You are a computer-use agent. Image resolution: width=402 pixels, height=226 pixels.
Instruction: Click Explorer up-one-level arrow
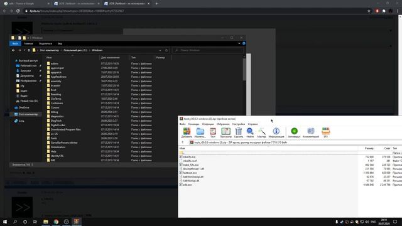[29, 50]
